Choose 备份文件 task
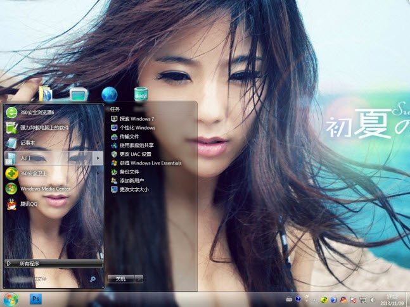Screen dimensions: 410x307 coord(125,172)
